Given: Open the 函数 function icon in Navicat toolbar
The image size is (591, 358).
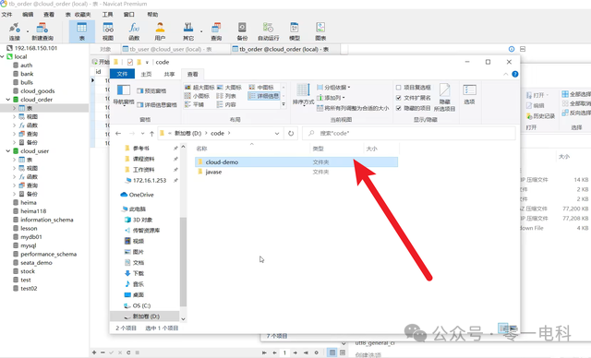Looking at the screenshot, I should tap(134, 31).
